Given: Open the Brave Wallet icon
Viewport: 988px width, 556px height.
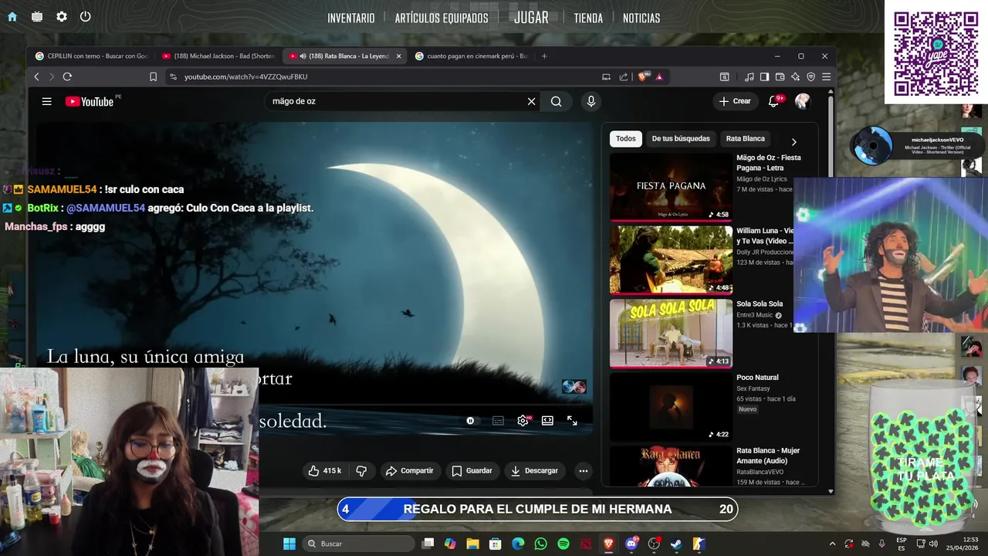Looking at the screenshot, I should [x=780, y=76].
